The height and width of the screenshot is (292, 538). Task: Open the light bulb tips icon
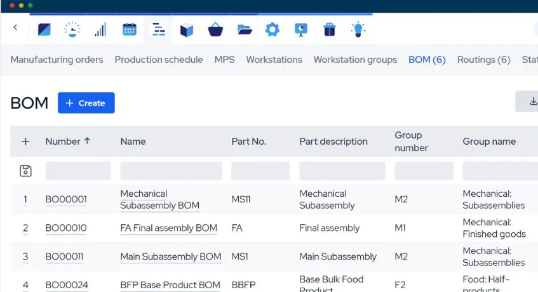[358, 30]
